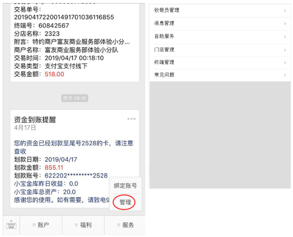Select 绑定账号 in the popup menu
293x237 pixels.
pos(125,186)
